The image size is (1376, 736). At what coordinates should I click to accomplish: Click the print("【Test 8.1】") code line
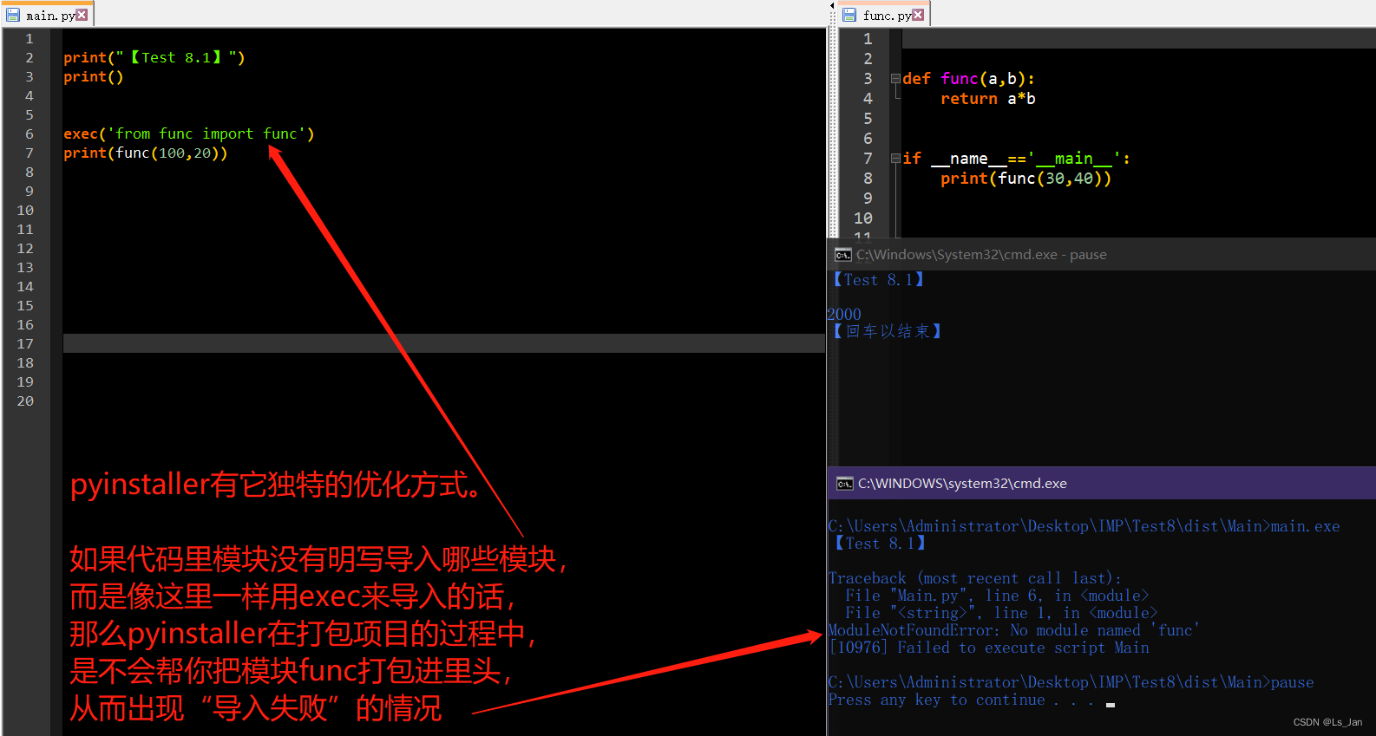(x=154, y=58)
